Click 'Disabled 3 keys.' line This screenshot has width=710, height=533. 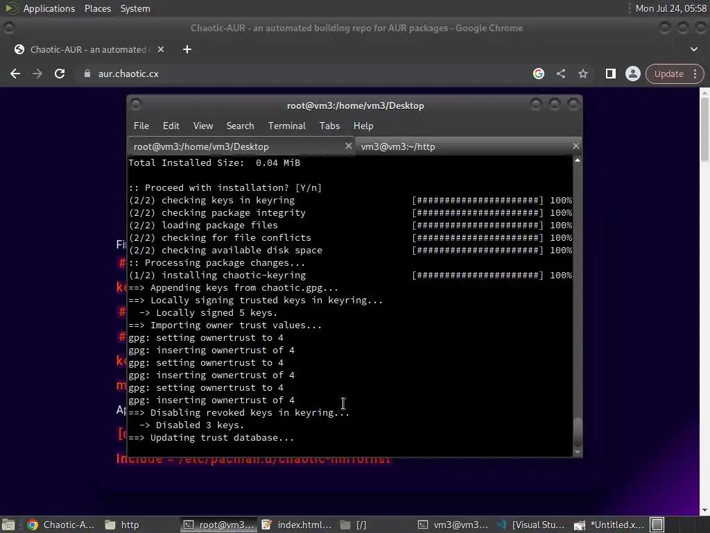click(x=192, y=425)
